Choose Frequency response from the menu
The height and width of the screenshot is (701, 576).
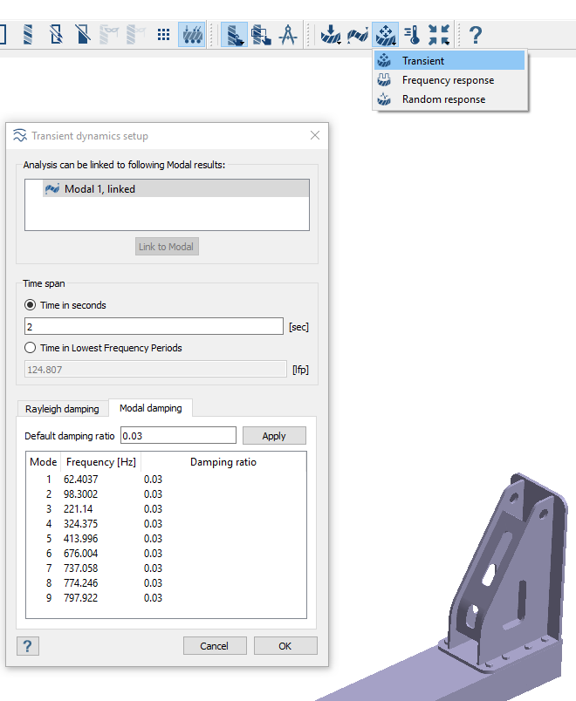(x=448, y=80)
